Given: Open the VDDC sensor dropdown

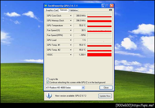Looking at the screenshot, I should tap(71, 55).
